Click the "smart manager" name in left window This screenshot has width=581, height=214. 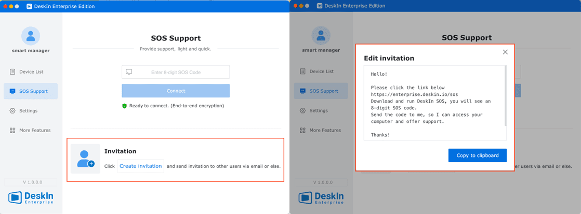pyautogui.click(x=31, y=51)
